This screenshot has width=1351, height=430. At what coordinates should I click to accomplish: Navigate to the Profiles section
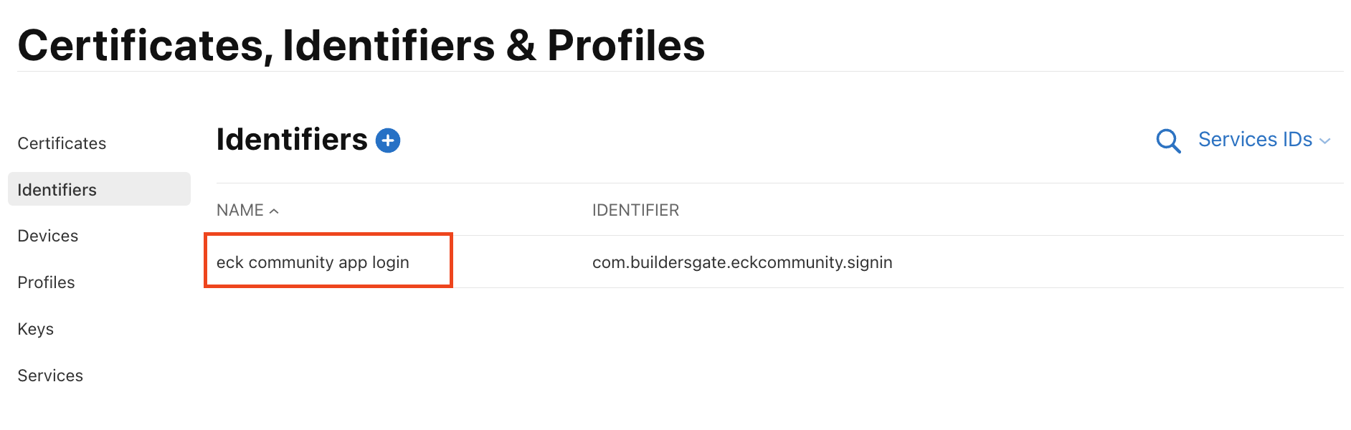coord(46,282)
